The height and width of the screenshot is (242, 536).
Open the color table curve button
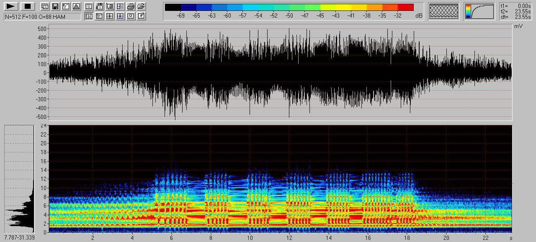click(x=479, y=11)
